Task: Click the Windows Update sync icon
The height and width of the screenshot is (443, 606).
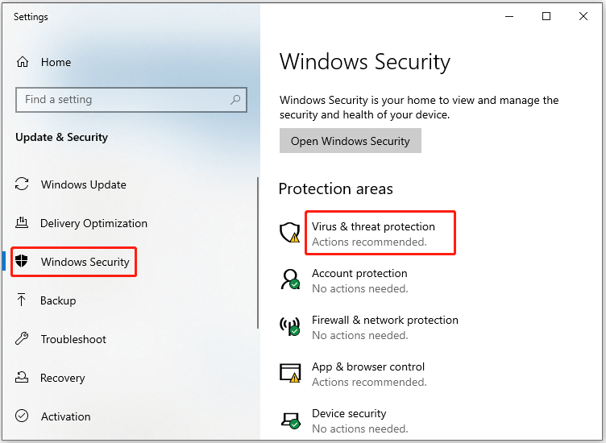Action: (x=23, y=184)
